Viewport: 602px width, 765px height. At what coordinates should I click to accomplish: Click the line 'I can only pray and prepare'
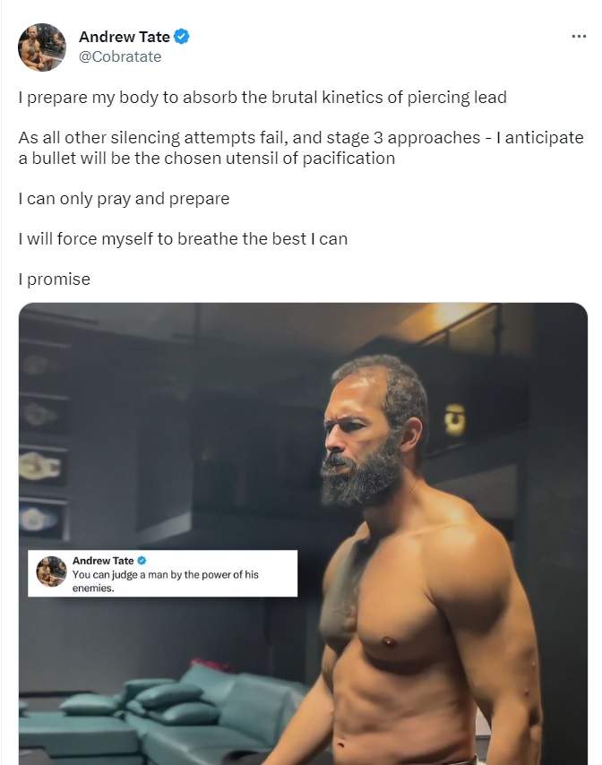coord(124,199)
